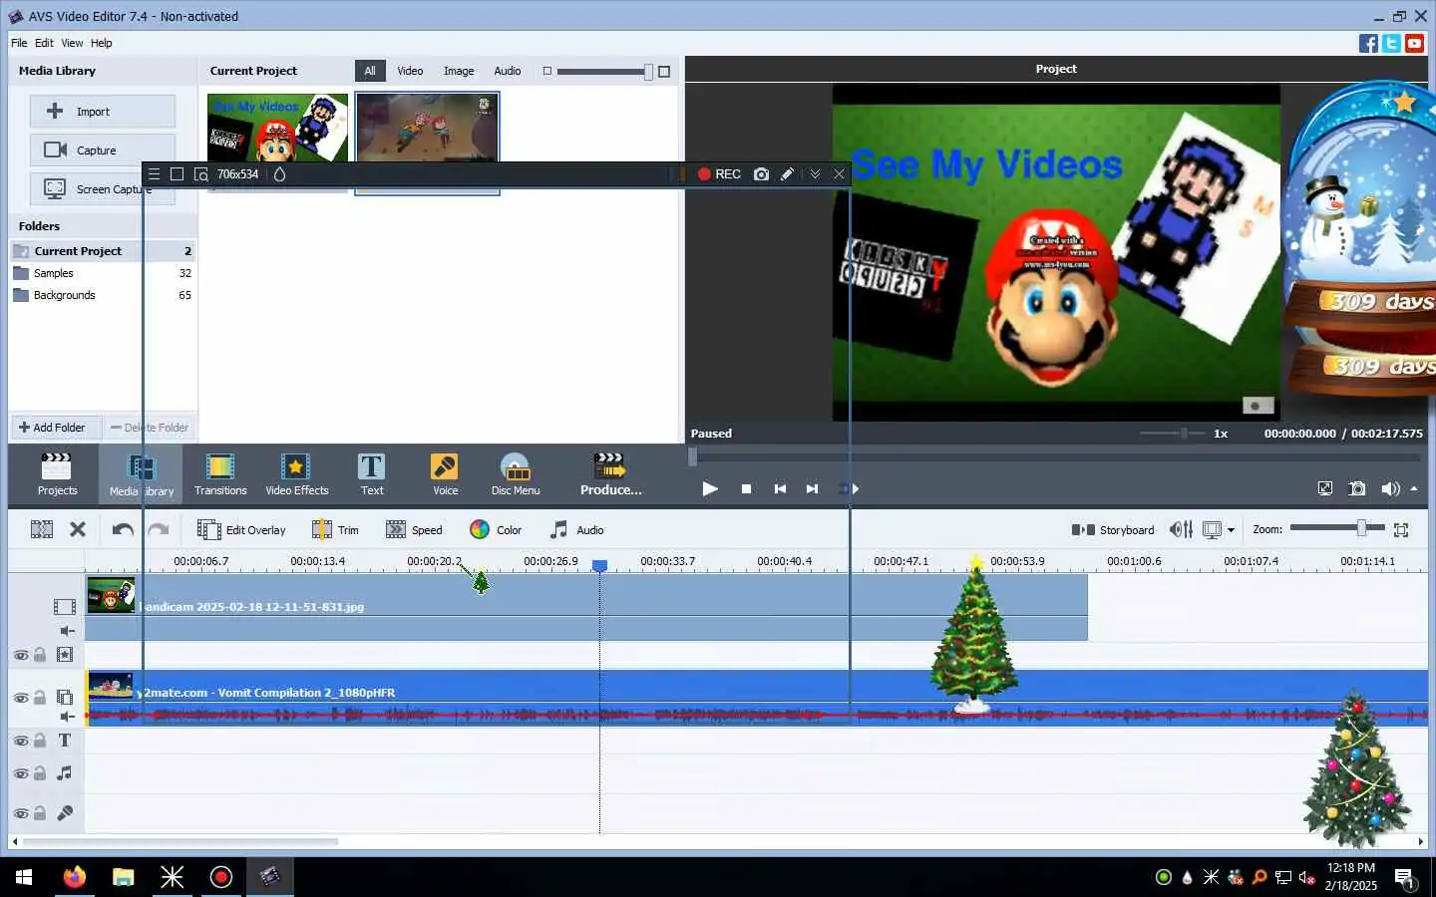Open the audio mixer icon
Viewport: 1436px width, 897px height.
click(1181, 529)
